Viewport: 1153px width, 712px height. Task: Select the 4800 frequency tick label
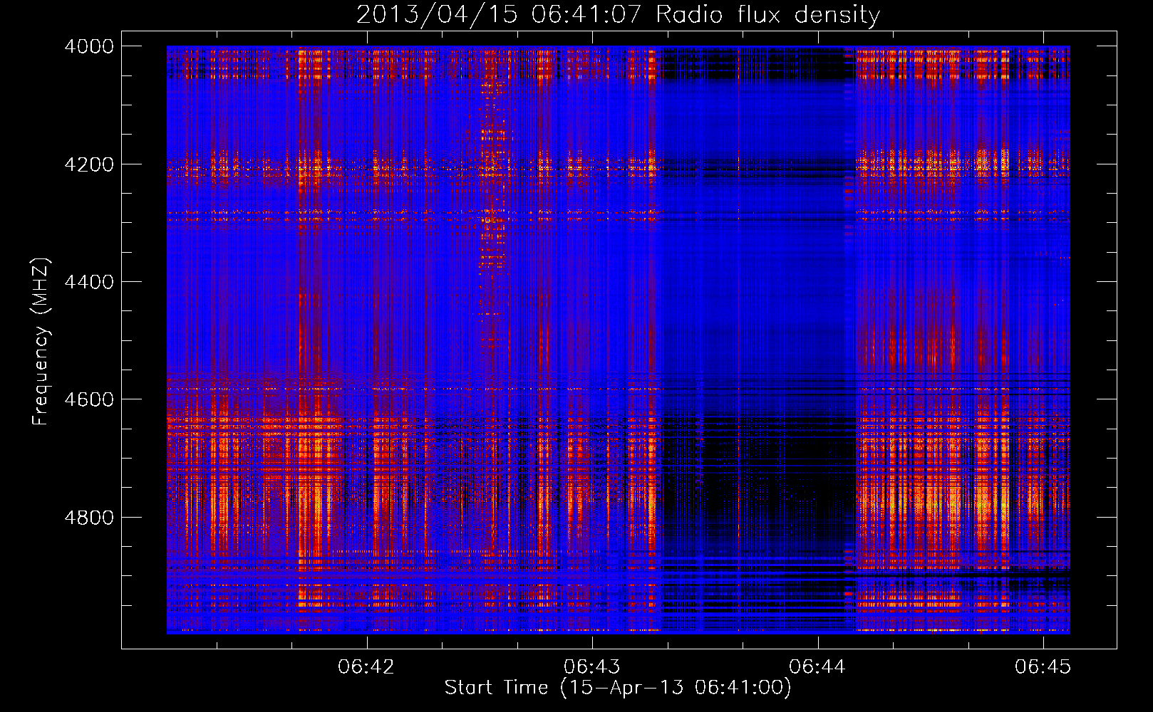tap(89, 518)
